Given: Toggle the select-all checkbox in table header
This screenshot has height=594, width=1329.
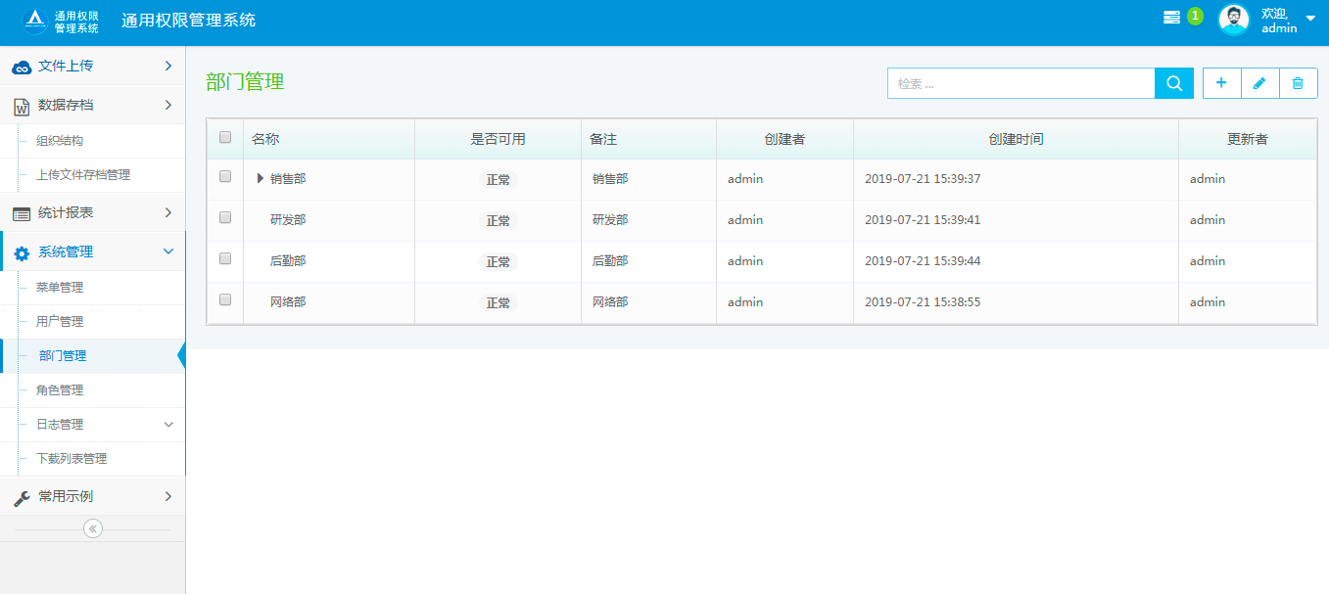Looking at the screenshot, I should 225,137.
